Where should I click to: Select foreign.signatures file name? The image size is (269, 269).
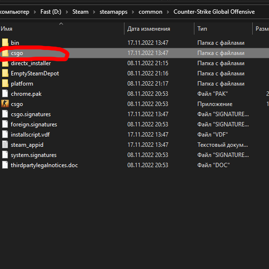[x=34, y=125]
